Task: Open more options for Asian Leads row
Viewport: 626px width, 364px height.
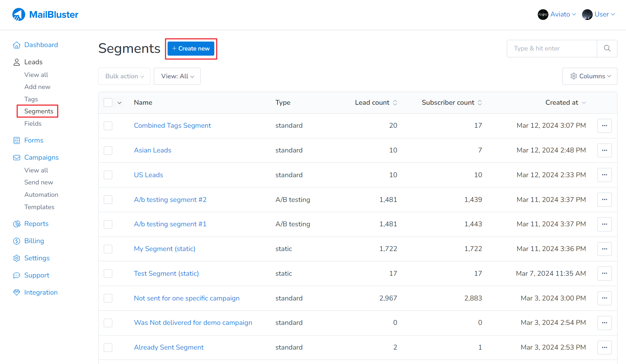Action: [604, 150]
